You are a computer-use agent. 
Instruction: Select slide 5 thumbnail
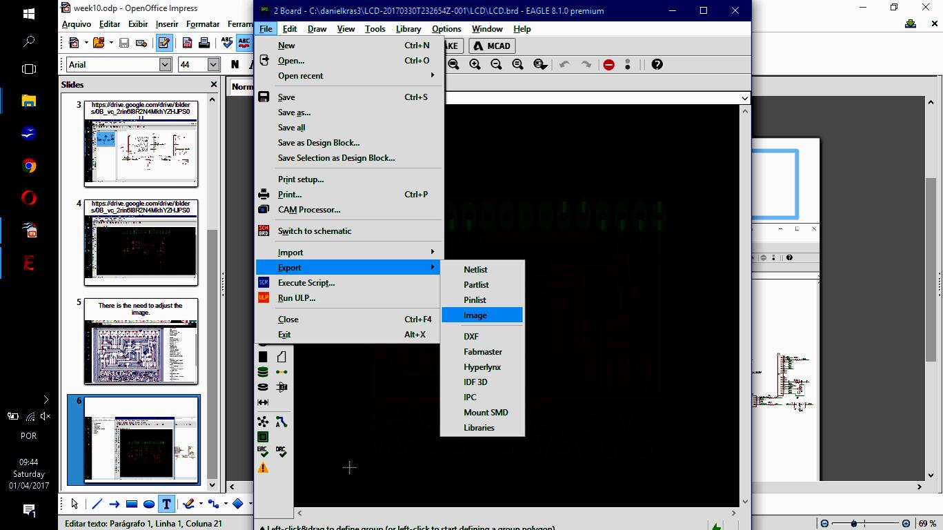pyautogui.click(x=141, y=342)
